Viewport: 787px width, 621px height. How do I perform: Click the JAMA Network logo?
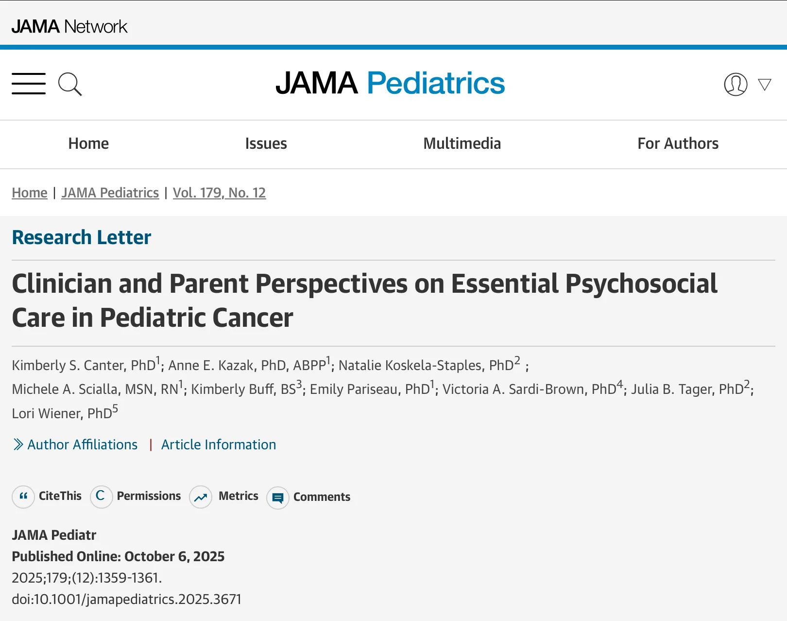point(69,26)
